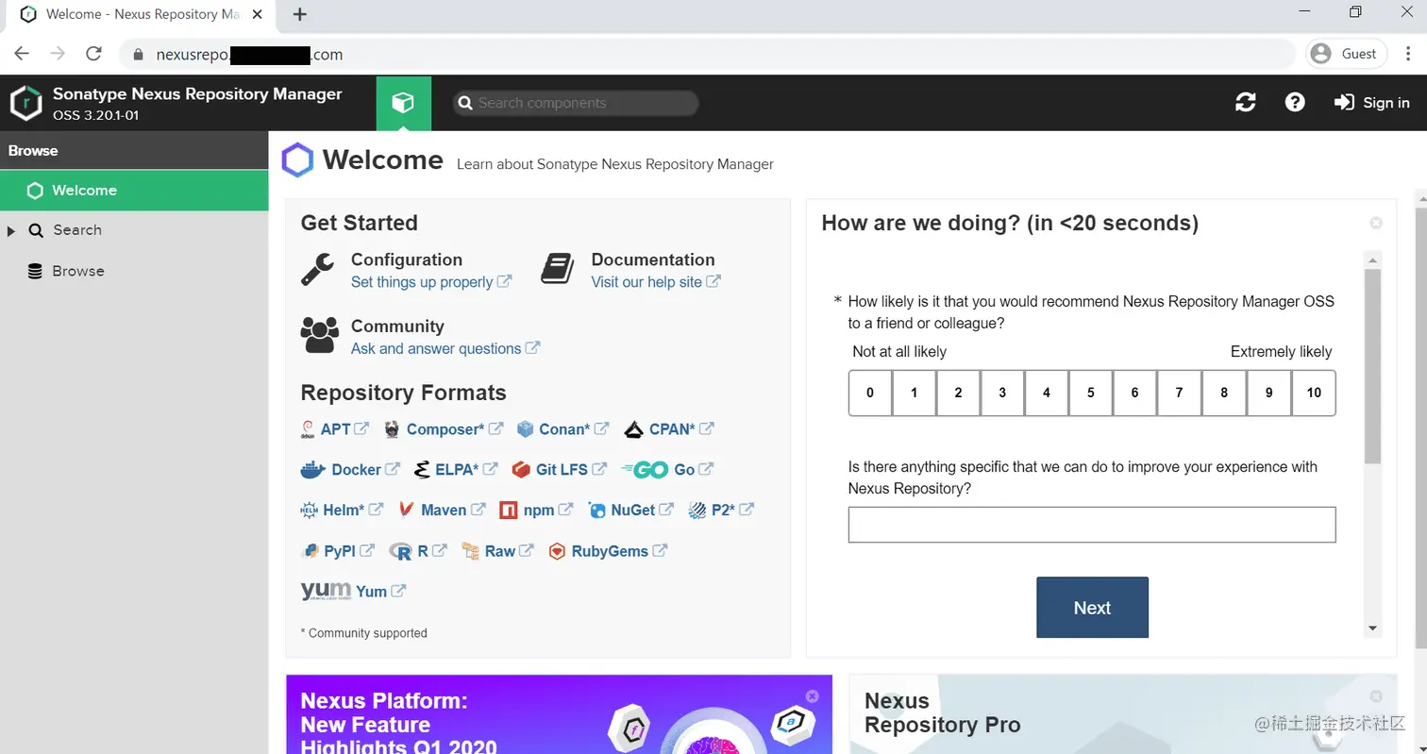Click the Sign in button
Screen dimensions: 1427x754
click(1372, 103)
